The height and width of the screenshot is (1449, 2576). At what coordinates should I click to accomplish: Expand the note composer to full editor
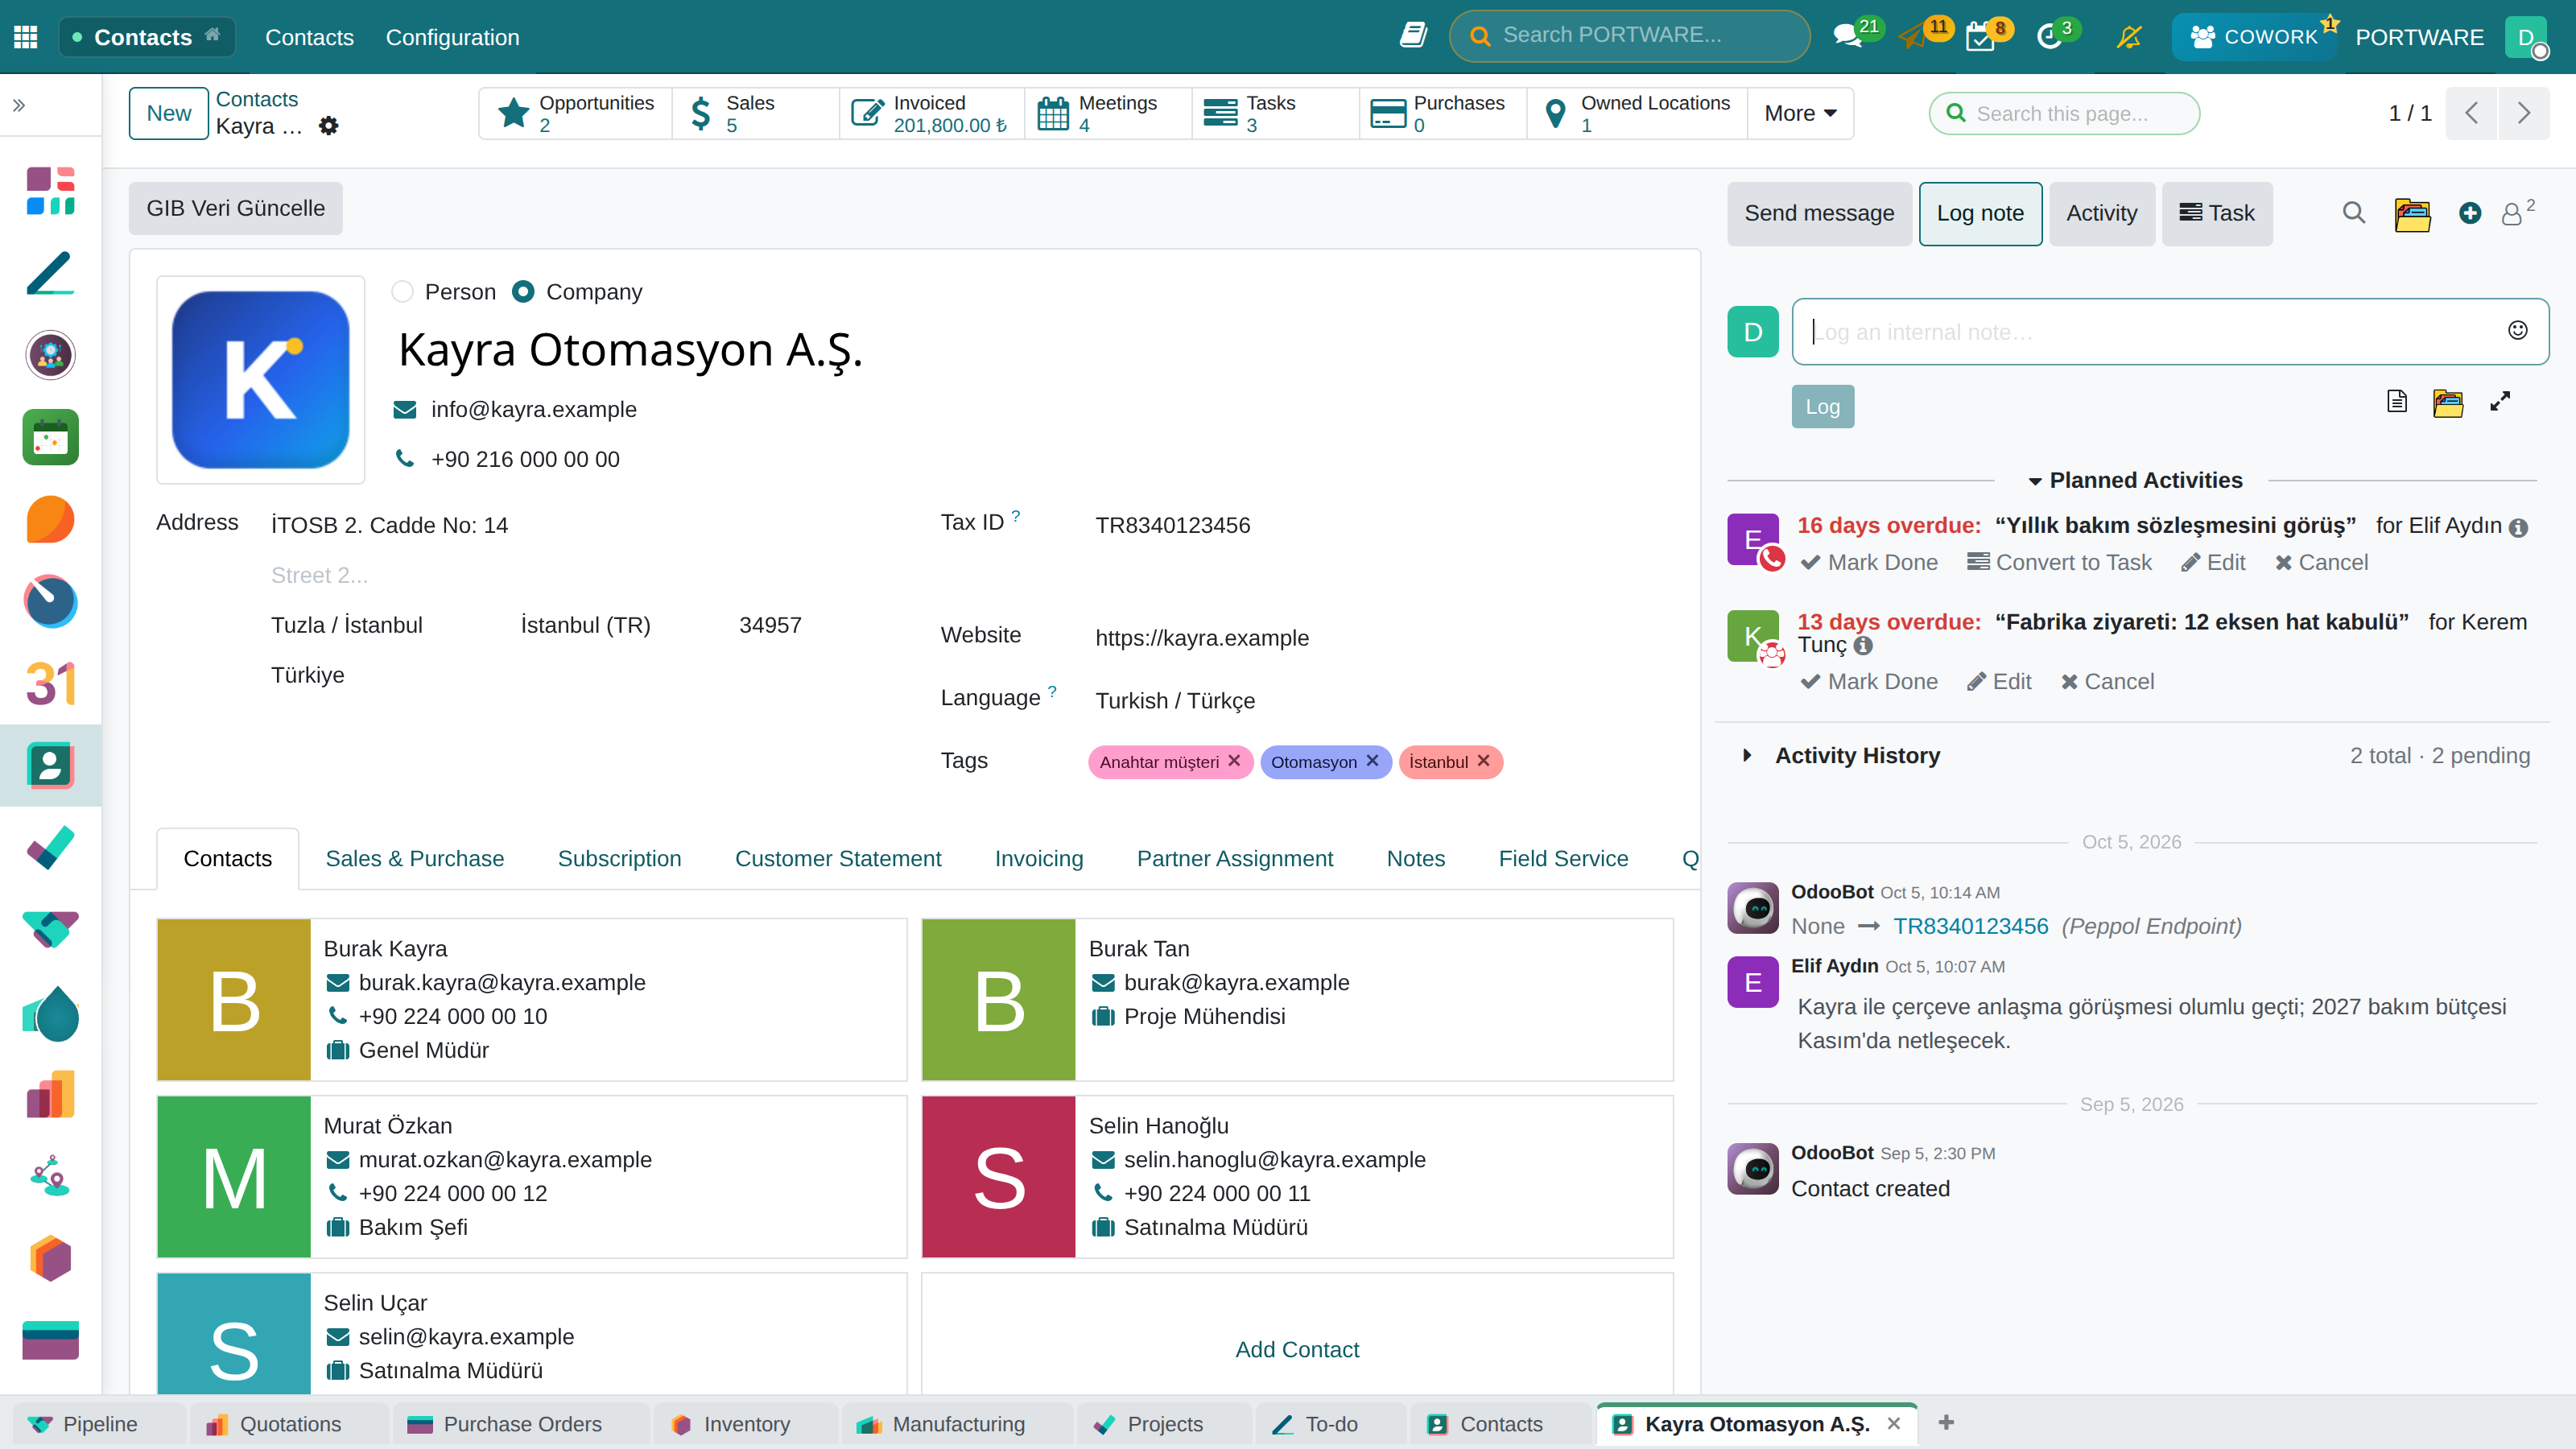[x=2500, y=402]
